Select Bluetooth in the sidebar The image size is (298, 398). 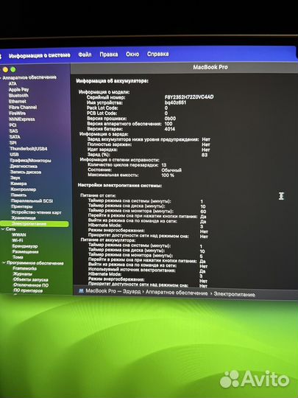coord(18,95)
